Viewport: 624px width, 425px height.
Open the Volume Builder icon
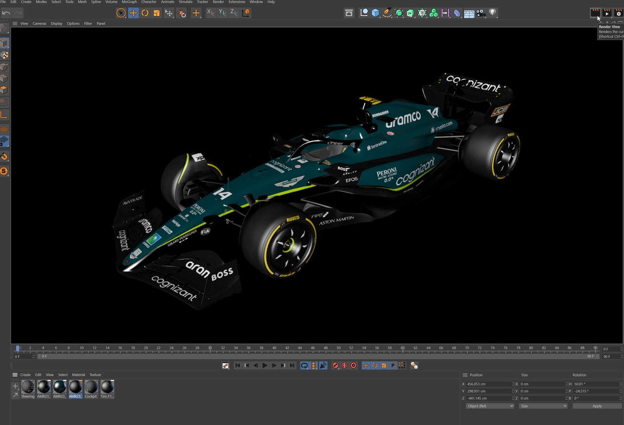[x=434, y=13]
